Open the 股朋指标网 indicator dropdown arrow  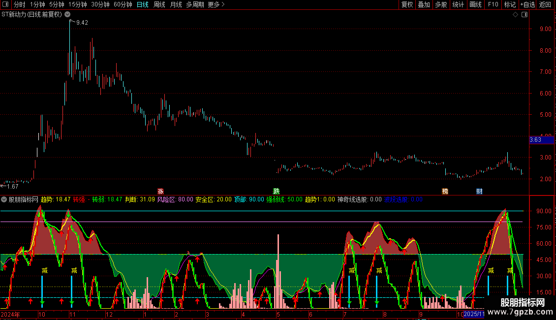(4, 200)
